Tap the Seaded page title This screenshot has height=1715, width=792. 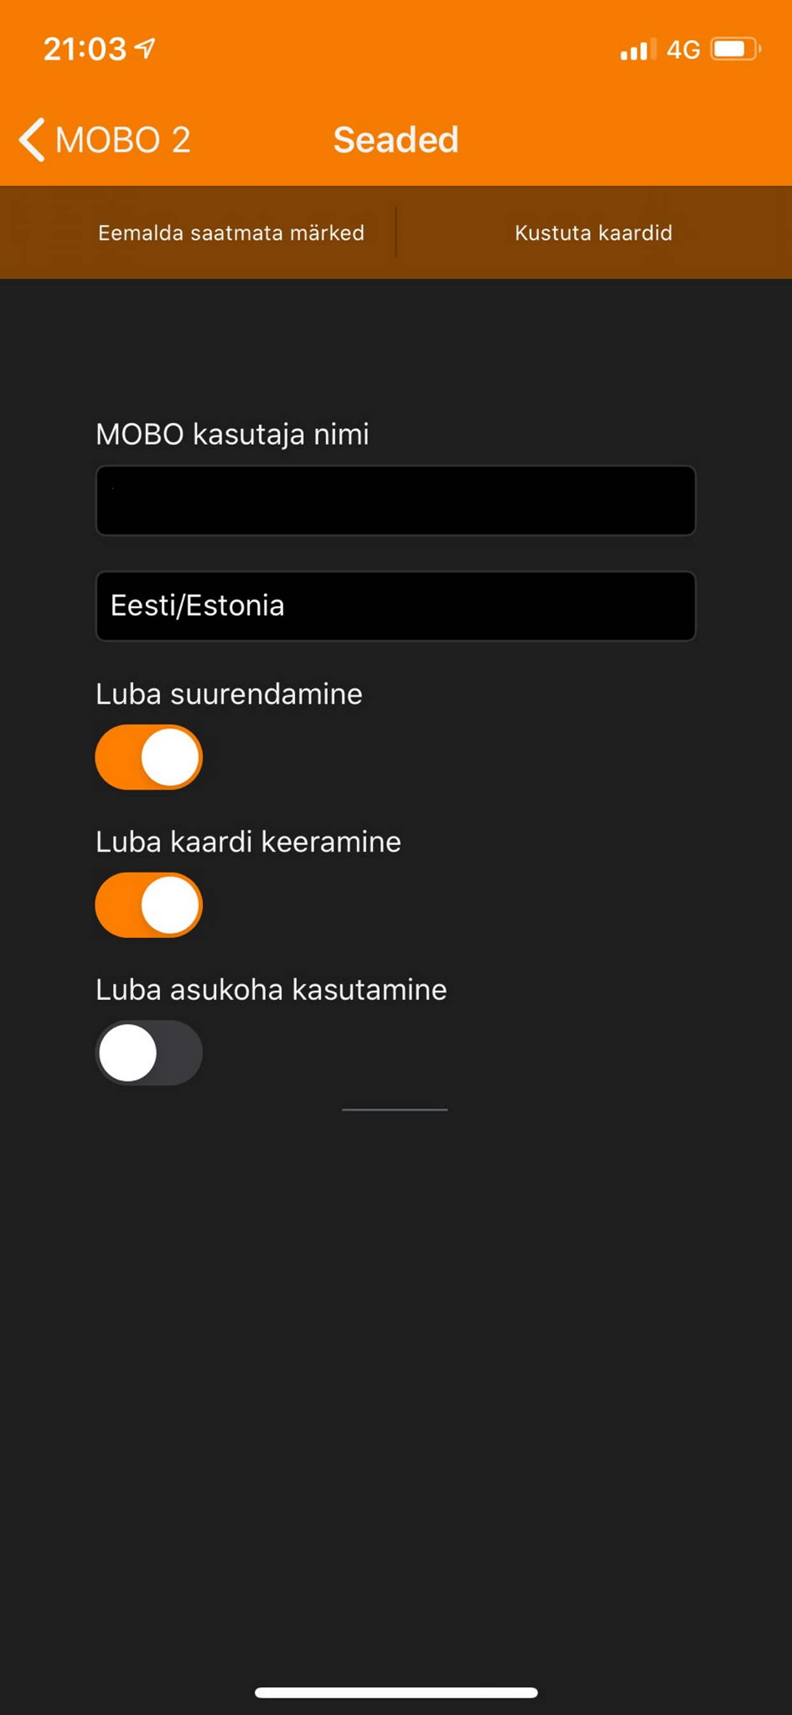tap(396, 140)
